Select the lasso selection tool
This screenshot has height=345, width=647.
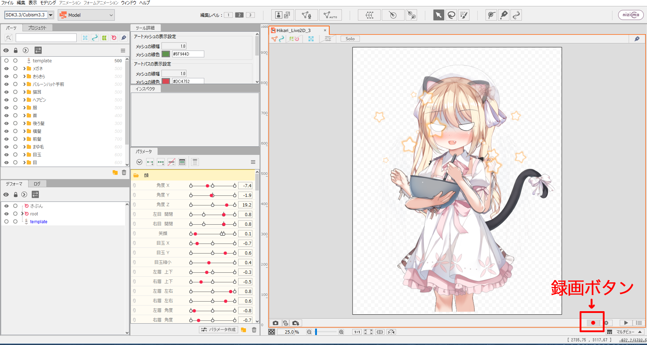(451, 15)
